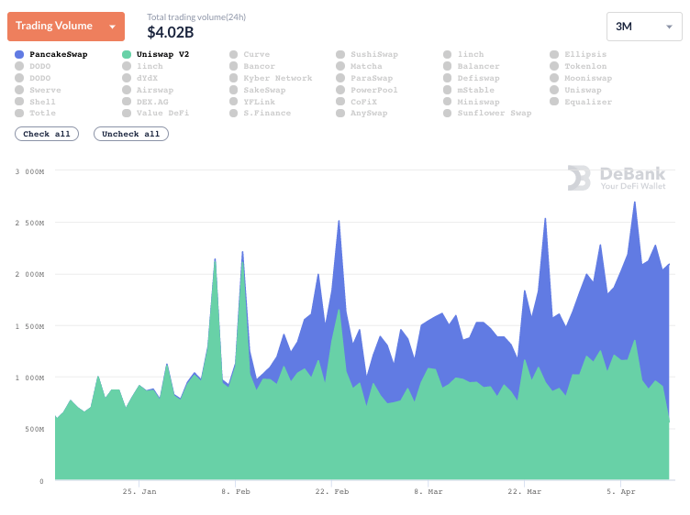Turn on the AnySwap legend entry

pos(362,114)
